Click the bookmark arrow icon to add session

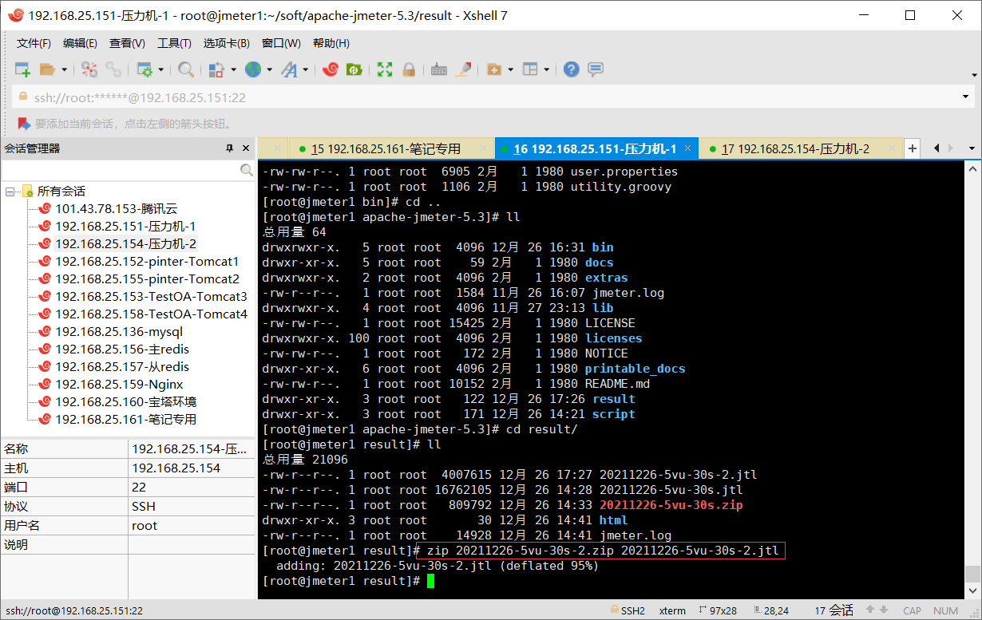point(24,124)
